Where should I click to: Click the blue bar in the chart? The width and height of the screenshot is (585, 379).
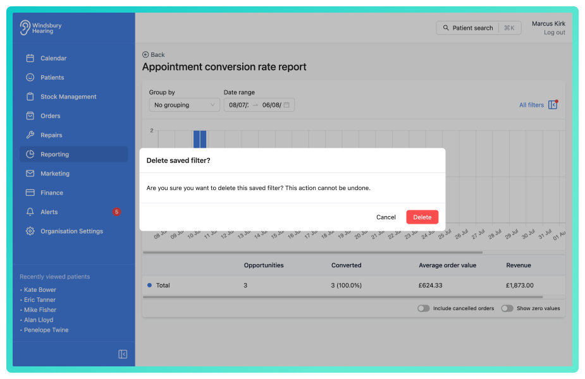tap(200, 140)
